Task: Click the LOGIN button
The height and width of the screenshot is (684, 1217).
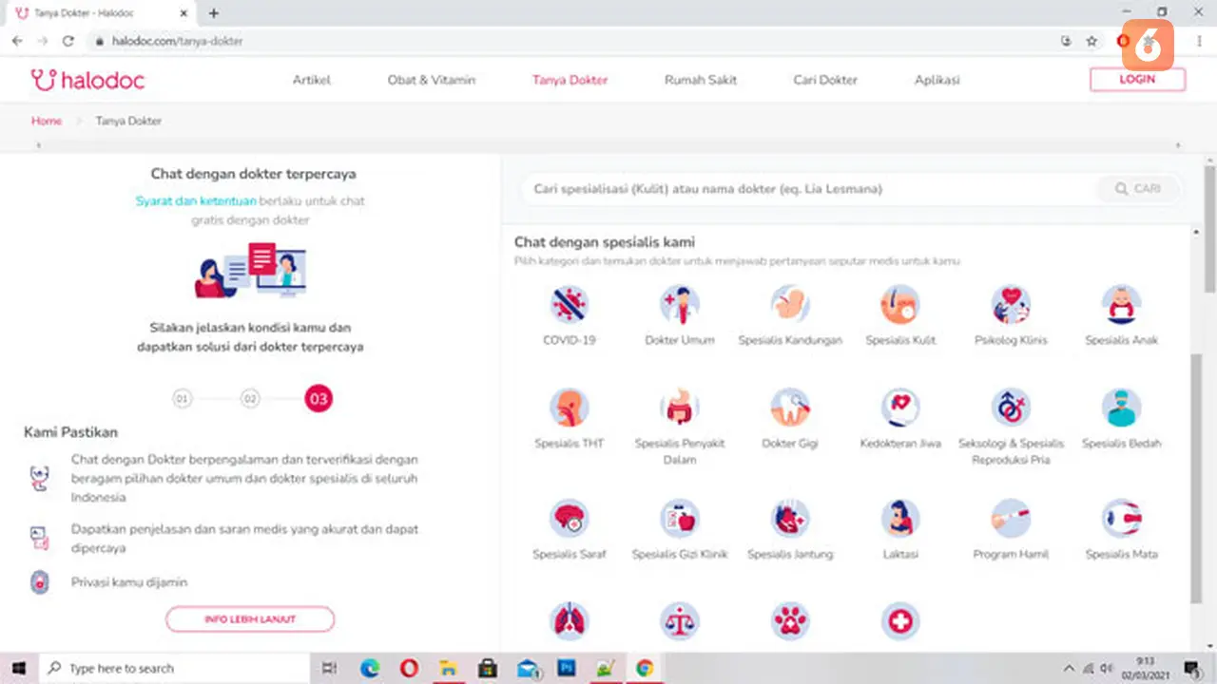Action: pyautogui.click(x=1137, y=80)
